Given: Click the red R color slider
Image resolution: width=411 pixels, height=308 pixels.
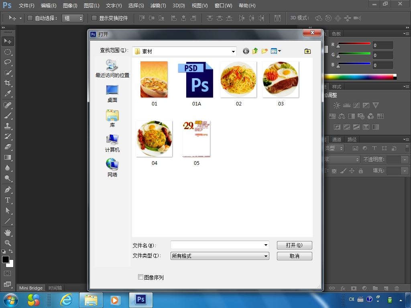Looking at the screenshot, I should 354,43.
